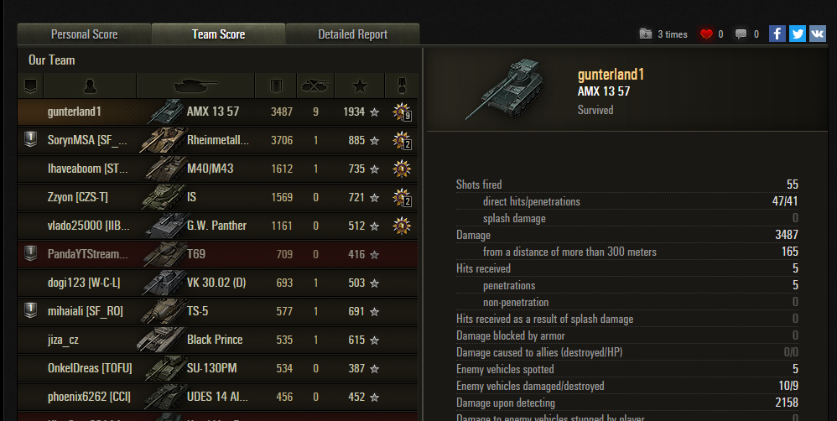
Task: Select player SorynMSA row
Action: click(218, 140)
